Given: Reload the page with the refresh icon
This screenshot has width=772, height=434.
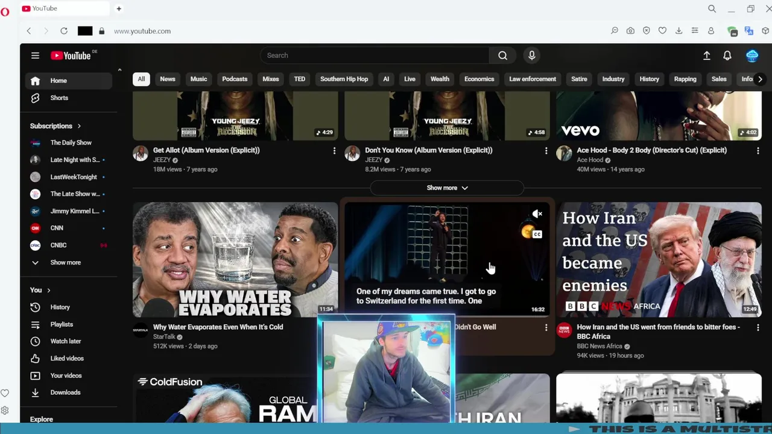Looking at the screenshot, I should (63, 31).
